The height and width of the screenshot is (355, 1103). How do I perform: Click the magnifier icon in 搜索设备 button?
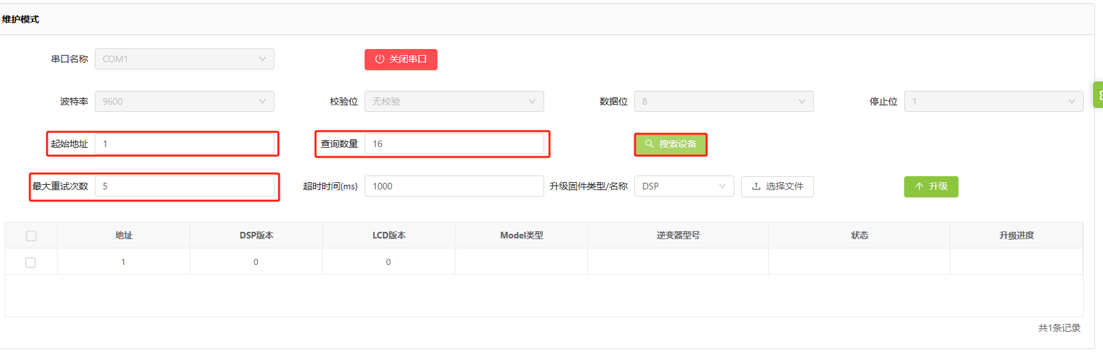pos(650,144)
